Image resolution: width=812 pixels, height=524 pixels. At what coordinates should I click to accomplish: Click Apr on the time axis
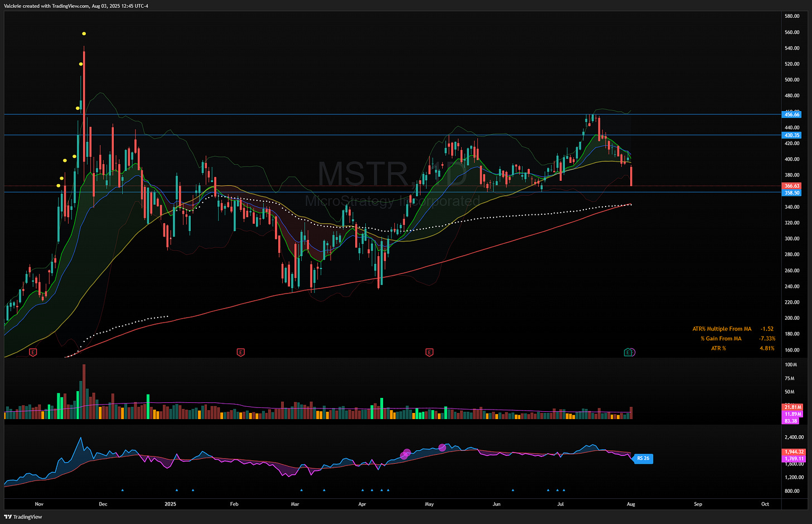point(362,504)
